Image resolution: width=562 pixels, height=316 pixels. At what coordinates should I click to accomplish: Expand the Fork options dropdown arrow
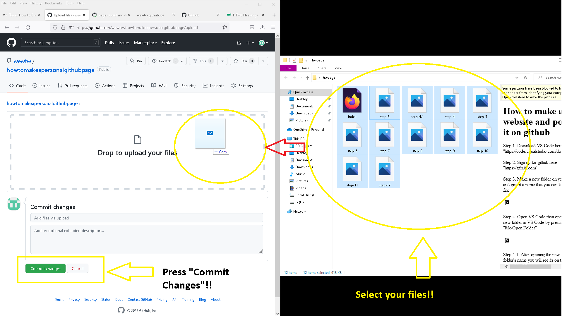222,61
